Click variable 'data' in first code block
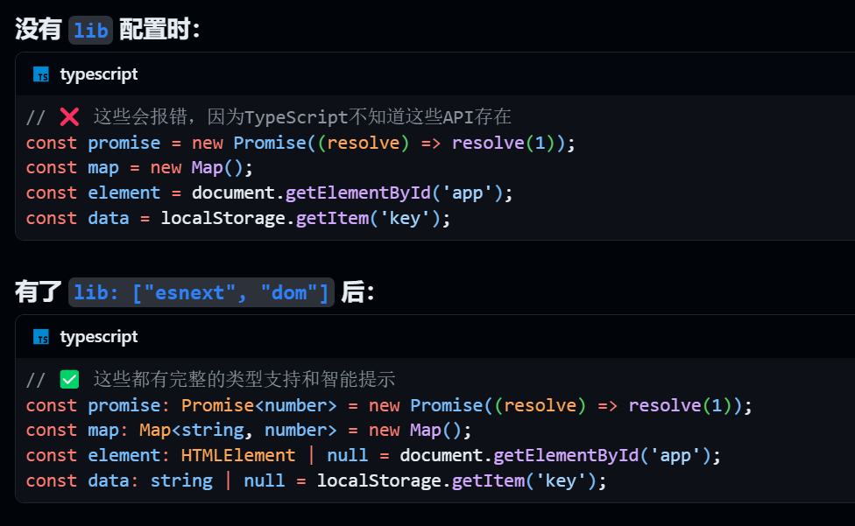Image resolution: width=855 pixels, height=526 pixels. click(x=109, y=218)
